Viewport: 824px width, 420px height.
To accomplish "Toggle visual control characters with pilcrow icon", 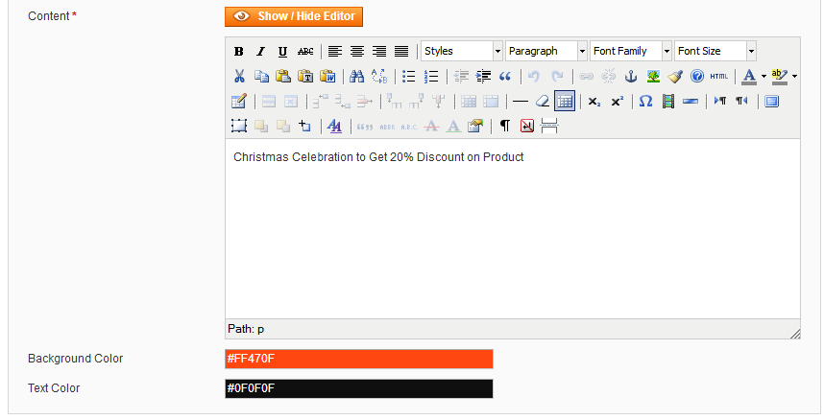I will point(504,126).
